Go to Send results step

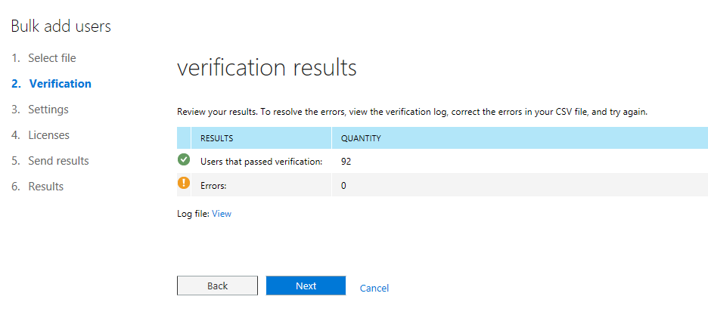click(50, 161)
